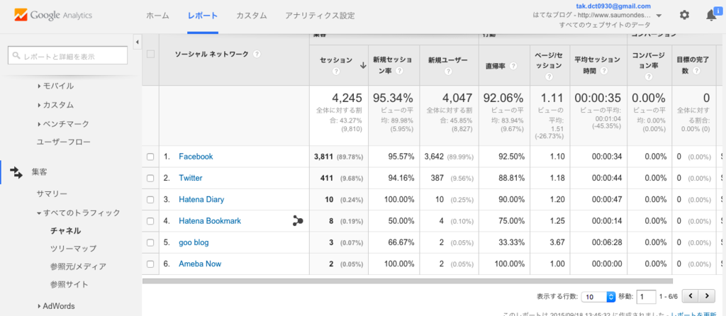
Task: Open the goo blog link
Action: click(x=194, y=242)
